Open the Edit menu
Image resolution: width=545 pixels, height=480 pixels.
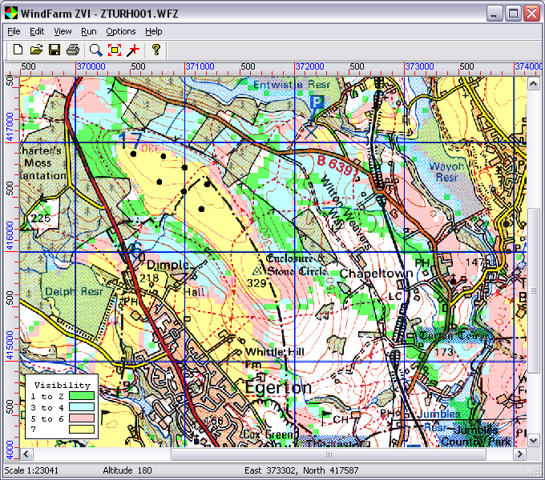[x=37, y=31]
